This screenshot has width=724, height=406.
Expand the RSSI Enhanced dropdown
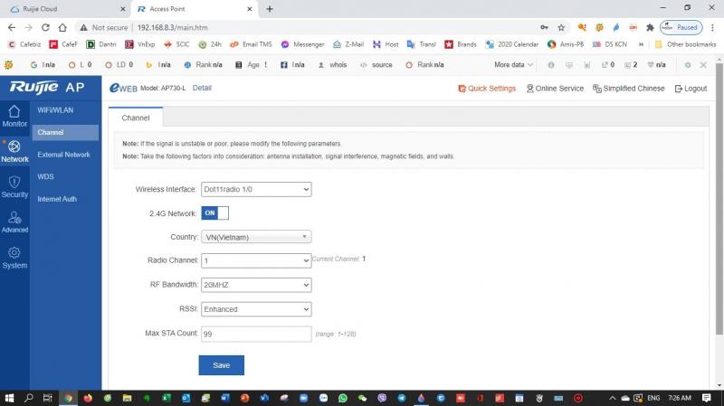coord(256,309)
